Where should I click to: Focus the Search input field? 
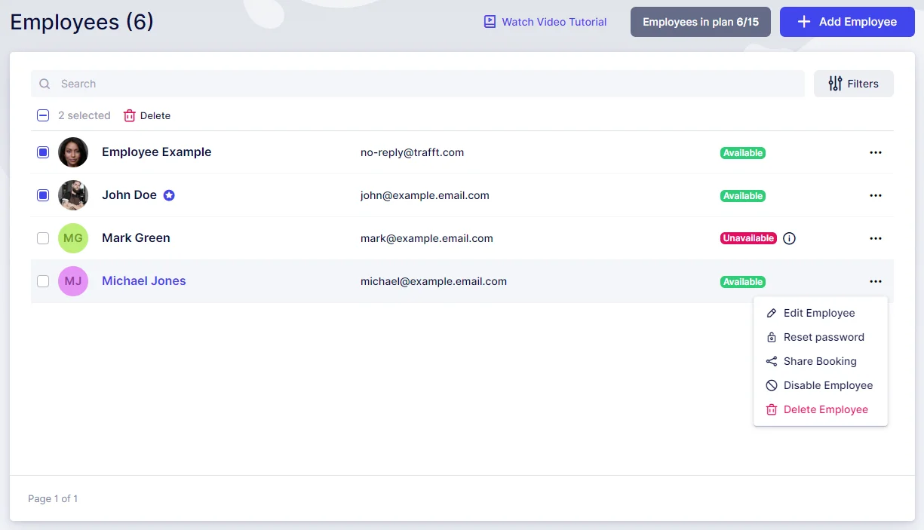tap(422, 84)
